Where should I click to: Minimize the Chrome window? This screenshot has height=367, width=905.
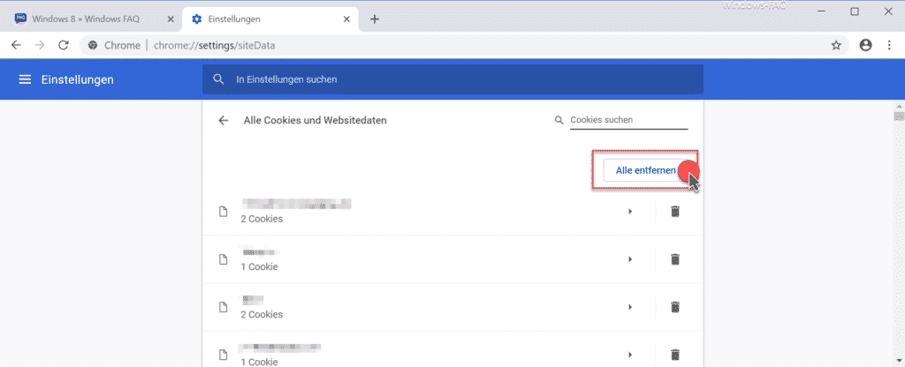[823, 11]
